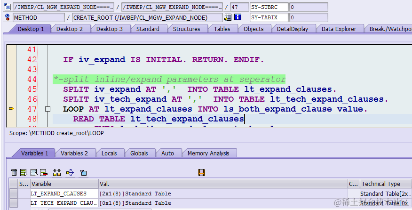Click the IF iv_expand IS INITIAL statement
Screen dimensions: 412x210
tap(163, 59)
